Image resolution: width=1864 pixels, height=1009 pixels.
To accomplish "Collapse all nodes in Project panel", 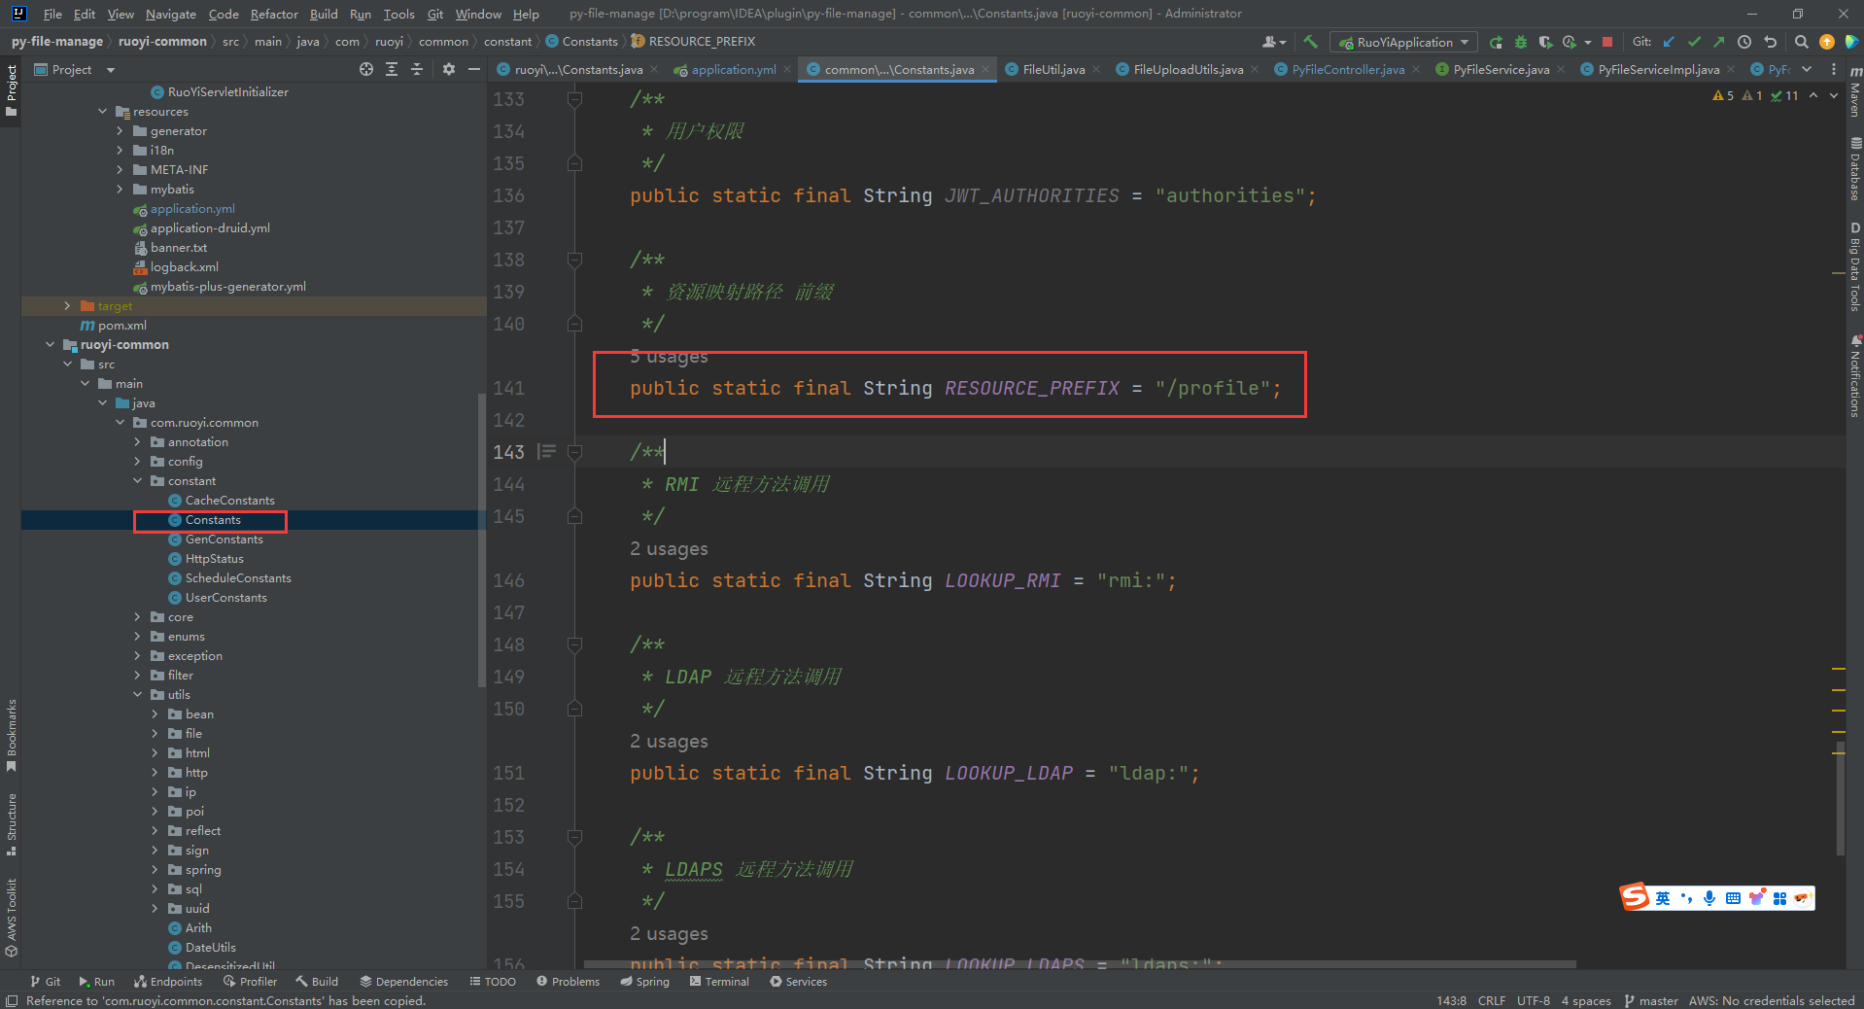I will click(x=417, y=69).
